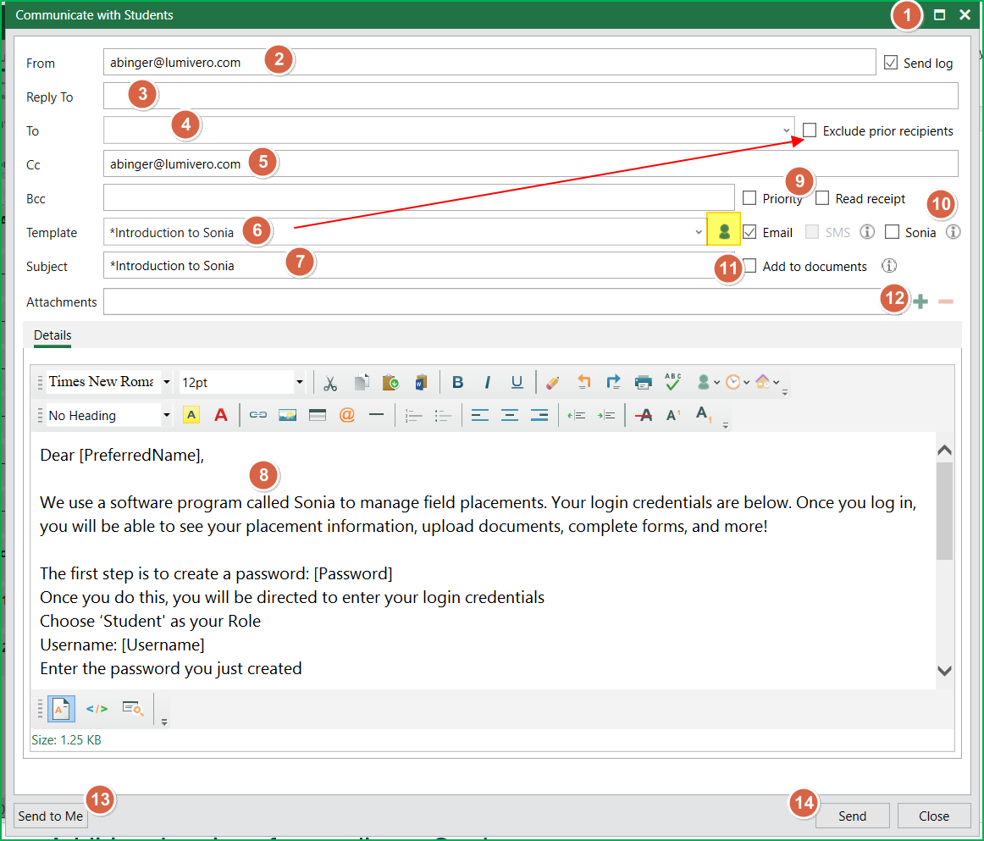The image size is (984, 841).
Task: Align text right
Action: (539, 416)
